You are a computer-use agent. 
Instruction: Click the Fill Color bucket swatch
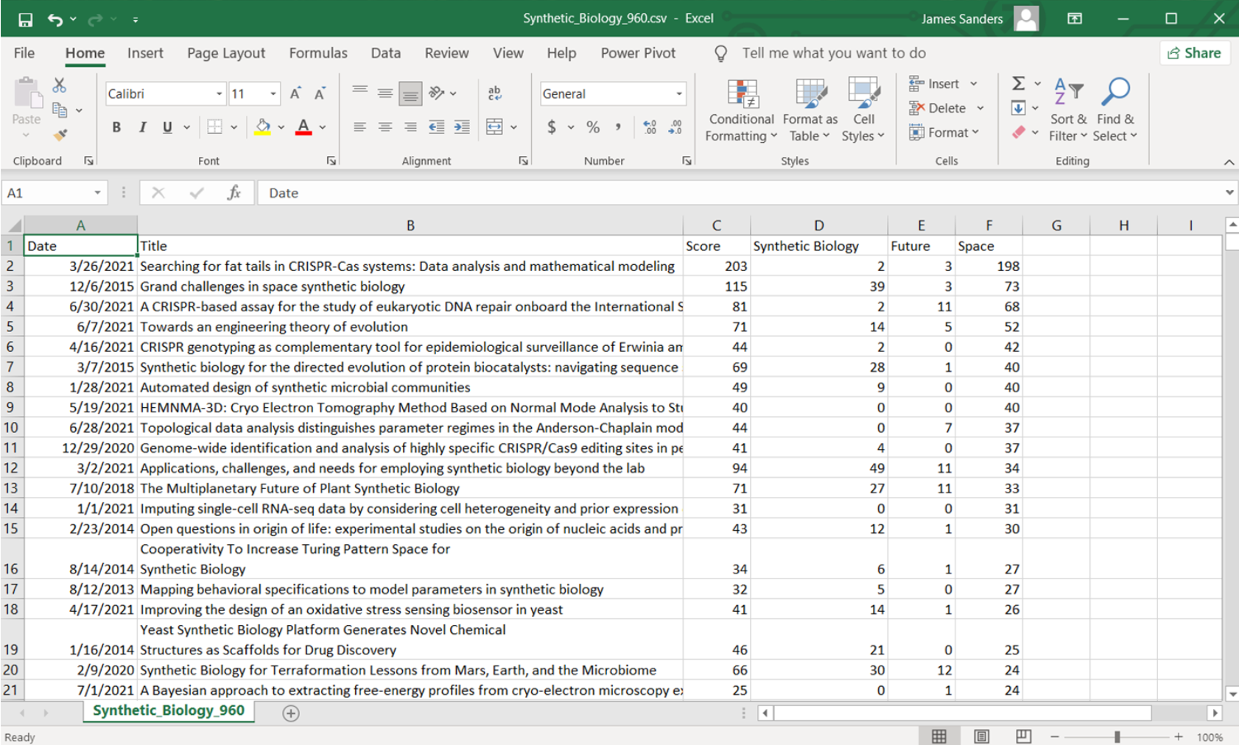(263, 127)
